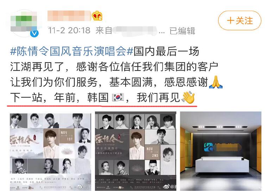
Task: Click the Weibo watermark on second poster
Action: point(170,186)
